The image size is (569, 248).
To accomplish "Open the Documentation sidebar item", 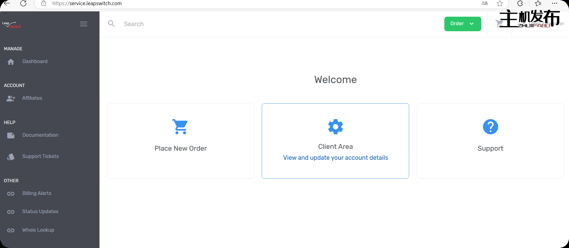I will (40, 135).
